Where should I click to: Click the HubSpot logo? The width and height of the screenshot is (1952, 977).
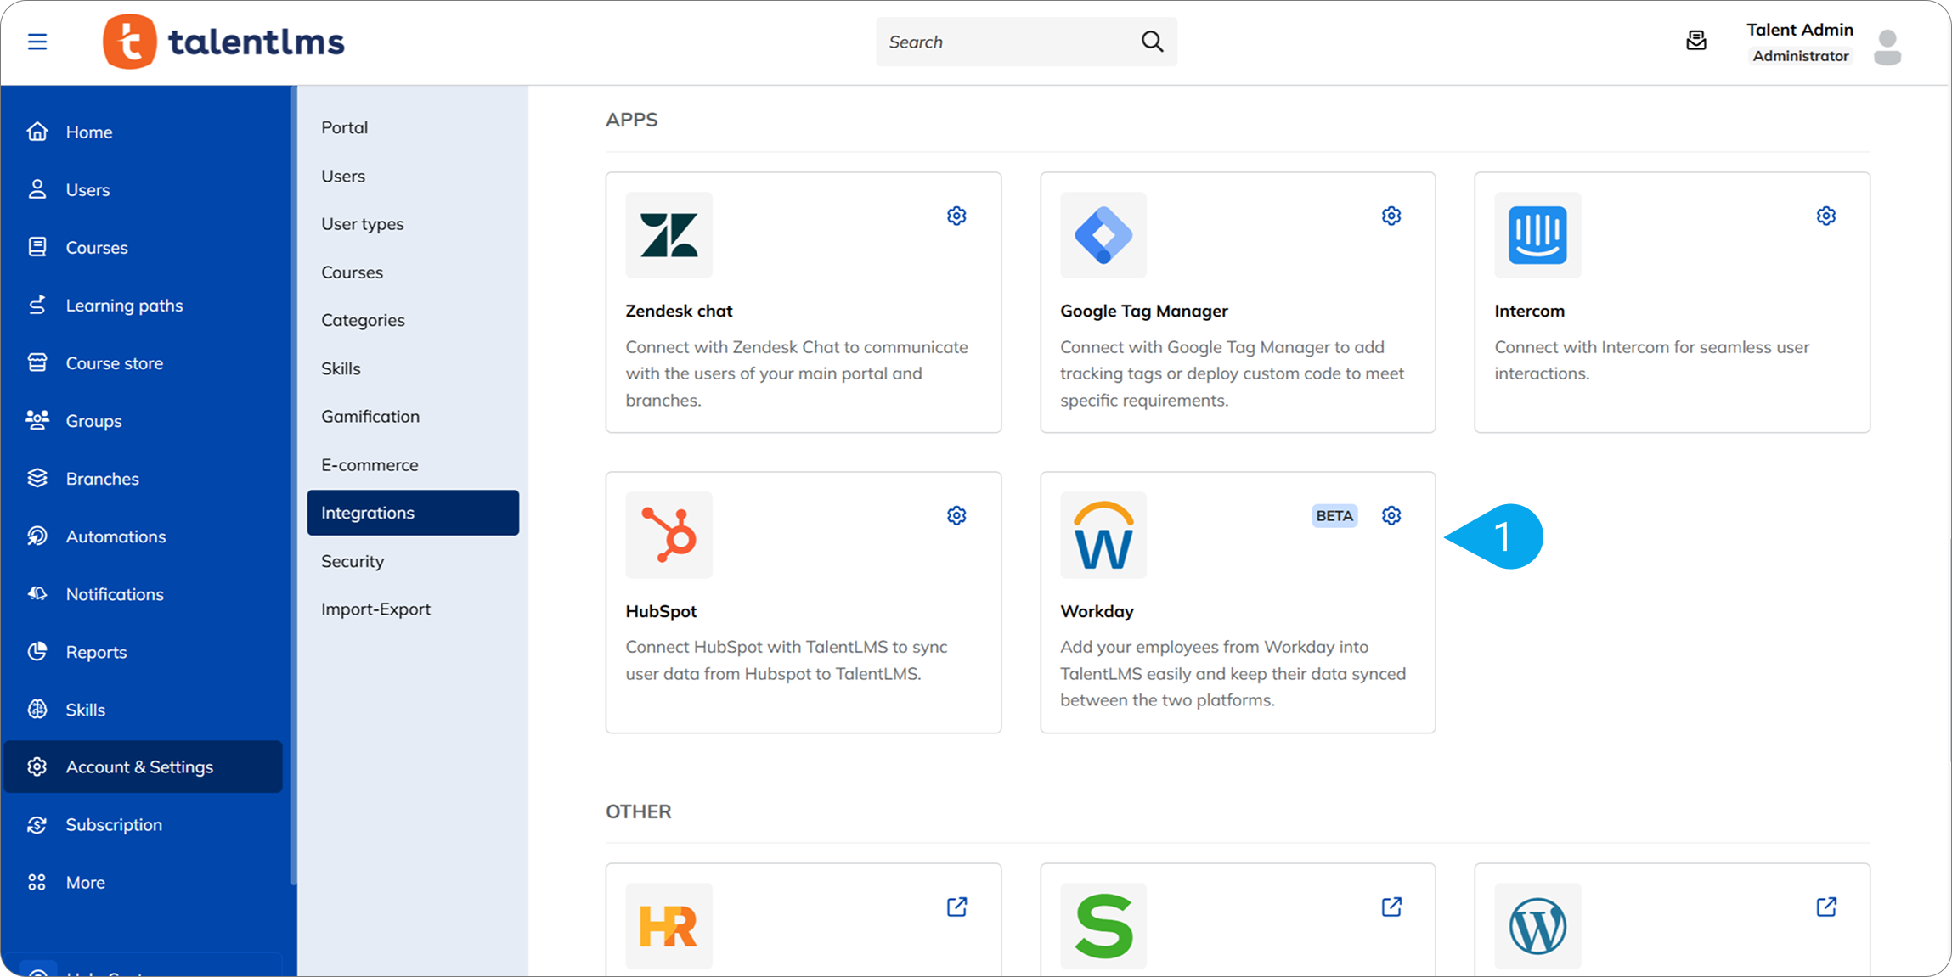pyautogui.click(x=669, y=535)
